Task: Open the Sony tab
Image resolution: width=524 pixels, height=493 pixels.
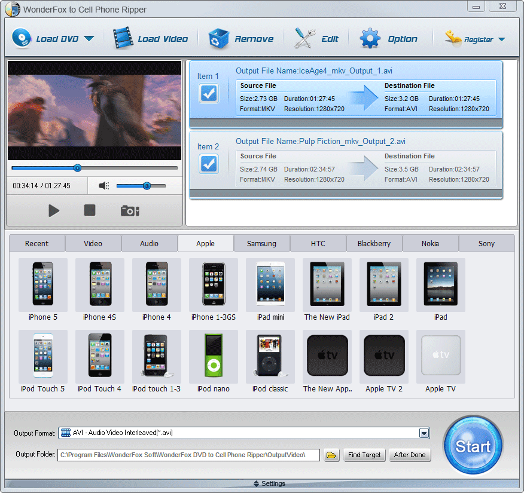Action: (x=486, y=243)
